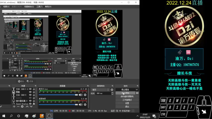Viewport: 212px width, 119px height.
Task: Click OBS Studio icon in the taskbar
Action: 49,116
